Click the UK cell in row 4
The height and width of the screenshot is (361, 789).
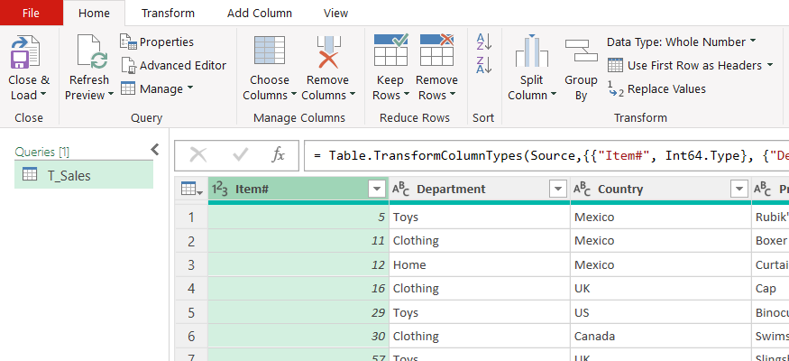[661, 289]
